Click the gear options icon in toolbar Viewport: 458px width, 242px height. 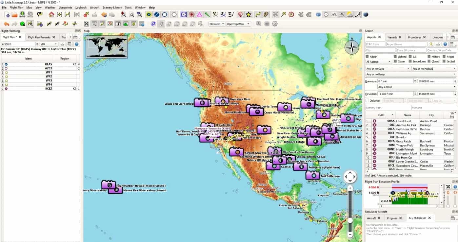[x=275, y=24]
